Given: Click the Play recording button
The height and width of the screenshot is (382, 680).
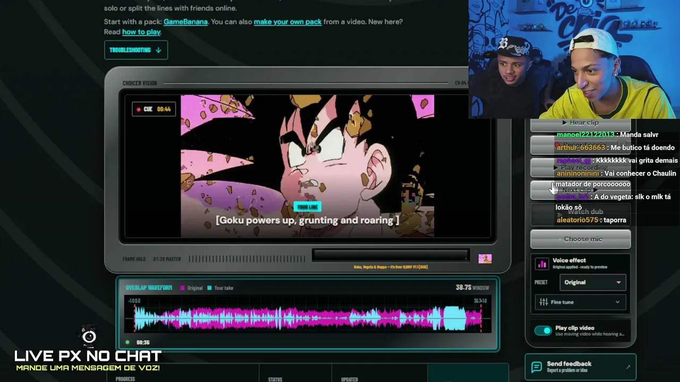Looking at the screenshot, I should pyautogui.click(x=581, y=168).
